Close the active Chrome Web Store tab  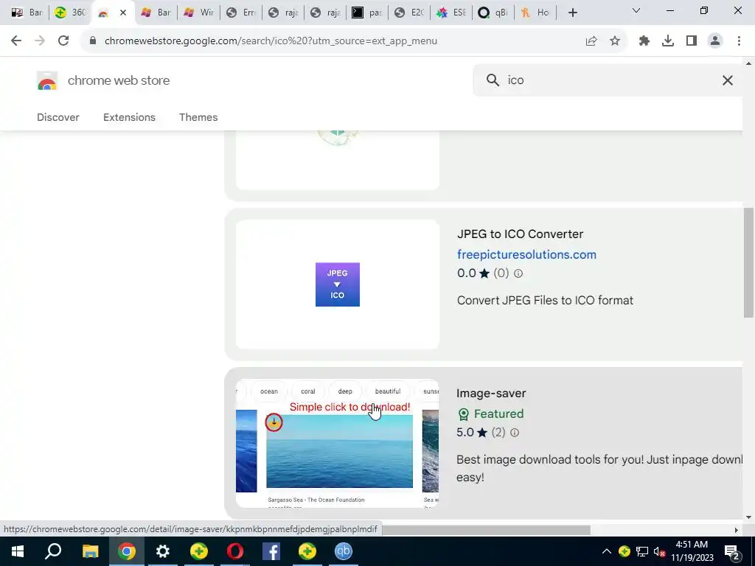[123, 13]
